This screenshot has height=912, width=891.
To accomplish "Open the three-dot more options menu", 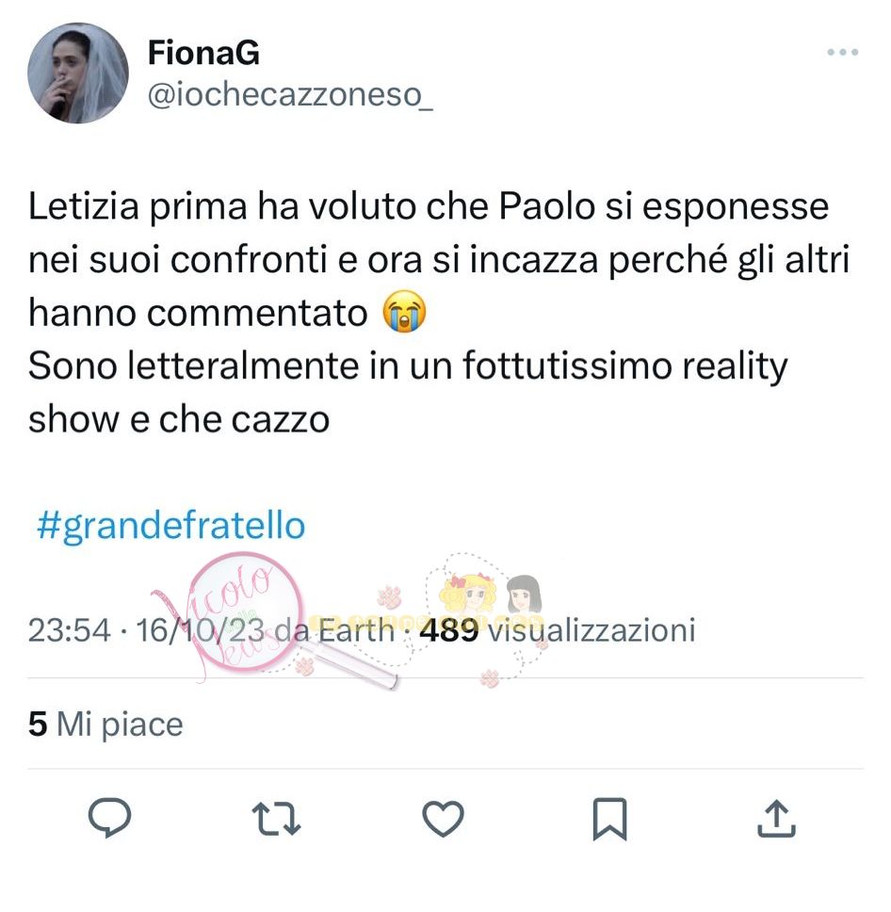I will coord(843,53).
